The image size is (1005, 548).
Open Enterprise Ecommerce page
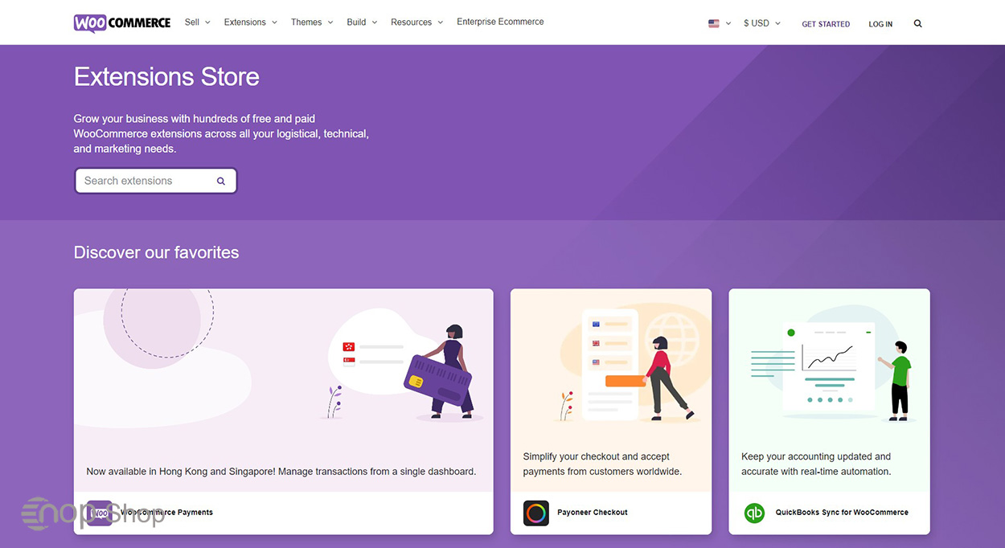click(500, 22)
